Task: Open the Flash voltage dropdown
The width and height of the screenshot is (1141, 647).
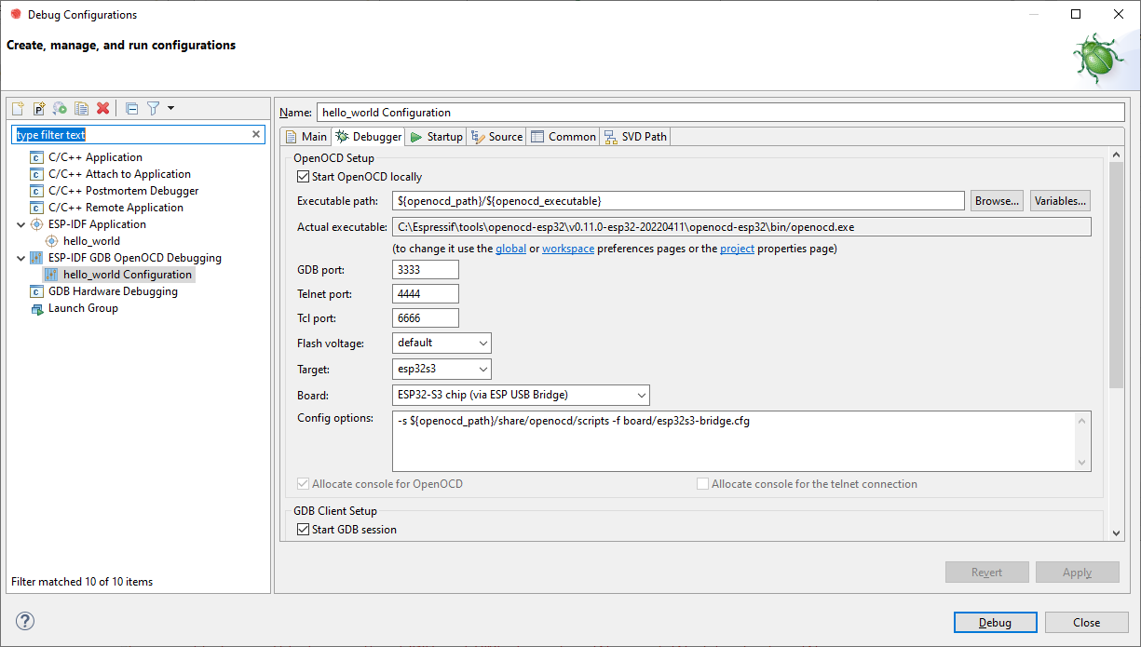Action: [441, 343]
